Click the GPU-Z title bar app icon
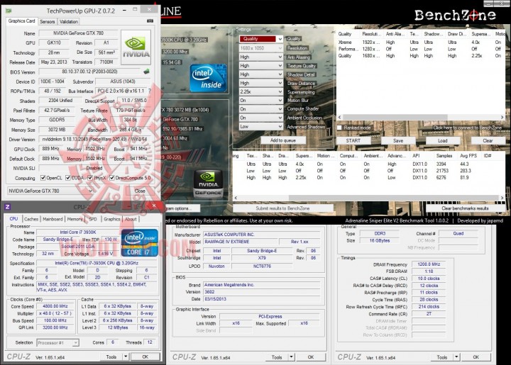The image size is (511, 365). (9, 11)
